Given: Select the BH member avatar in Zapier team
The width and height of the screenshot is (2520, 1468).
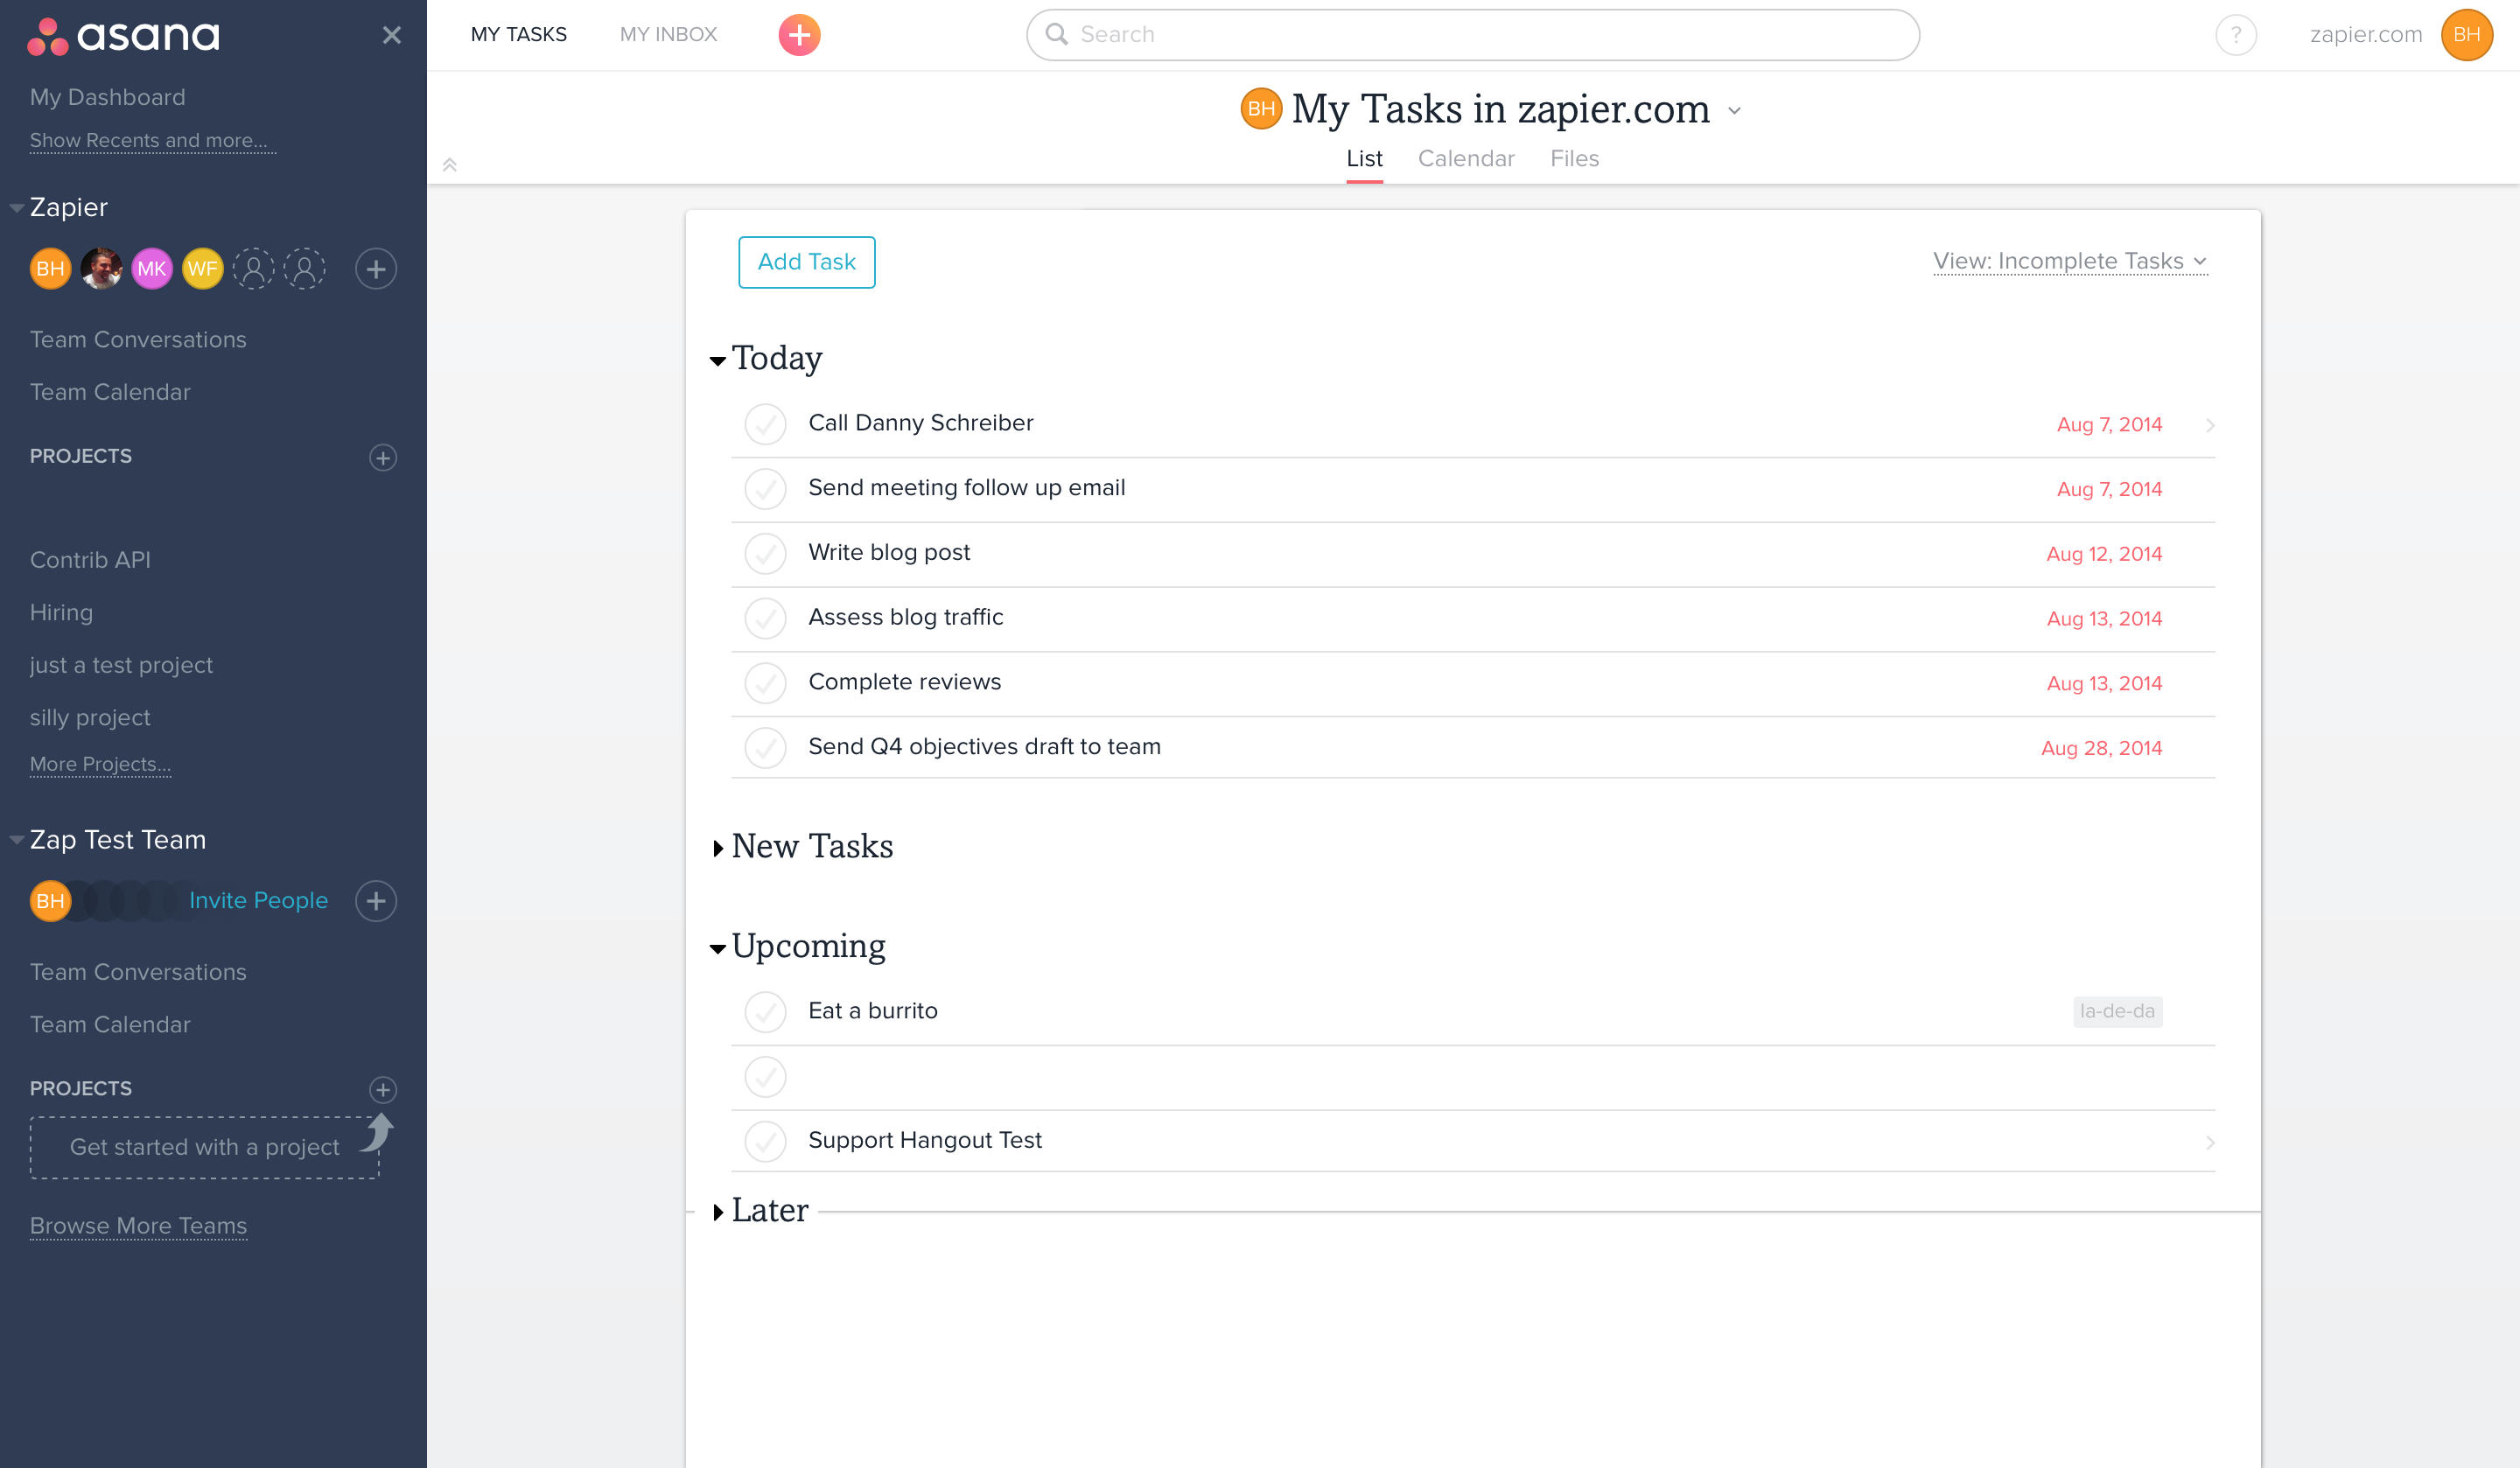Looking at the screenshot, I should click(x=50, y=268).
